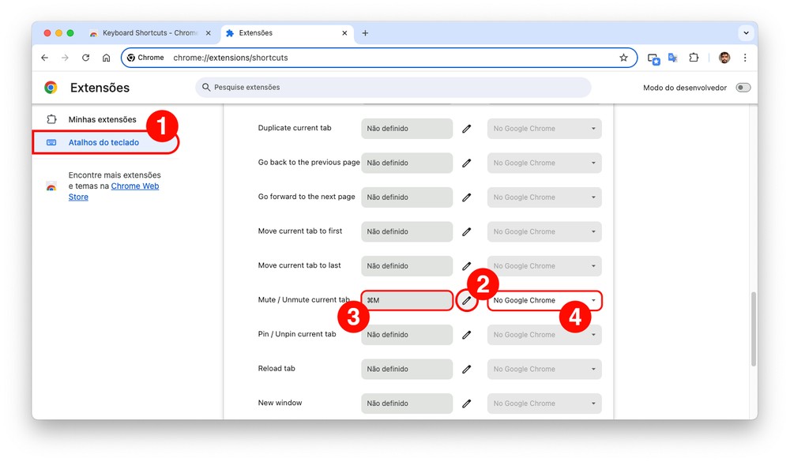790x462 pixels.
Task: Click shortcut field for Move current tab to last
Action: pyautogui.click(x=407, y=266)
